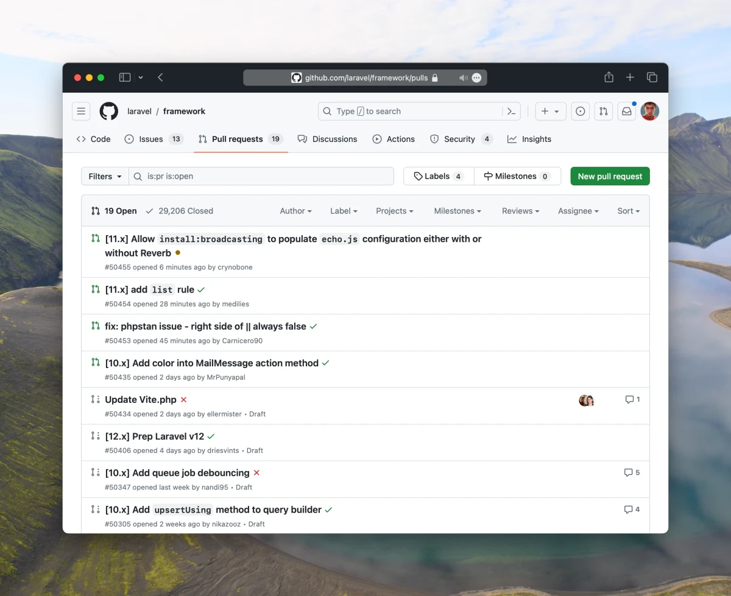Open the command palette icon

512,112
